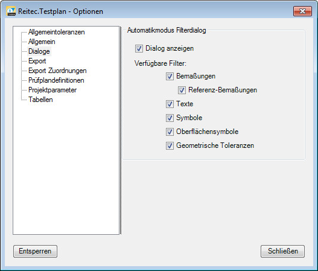Toggle the Symbole filter checkbox
This screenshot has height=271, width=318.
pyautogui.click(x=170, y=118)
